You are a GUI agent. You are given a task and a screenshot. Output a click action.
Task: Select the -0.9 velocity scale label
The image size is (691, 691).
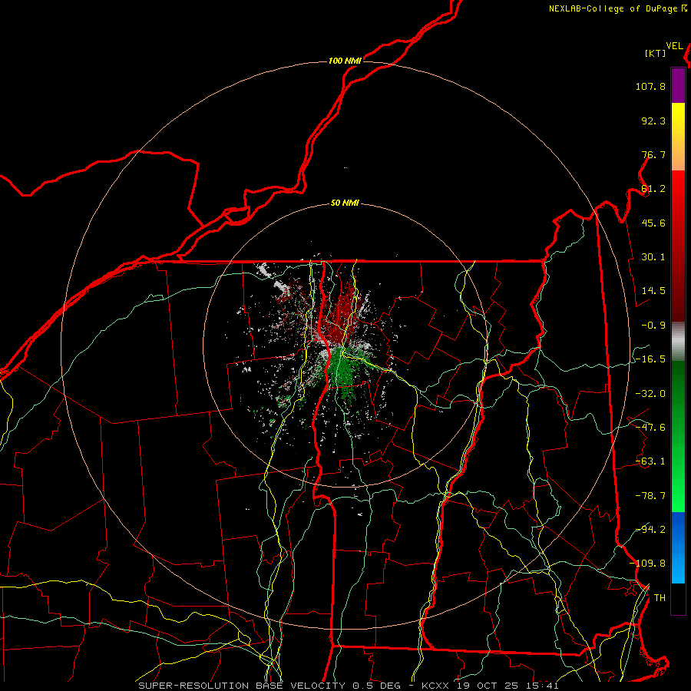(x=653, y=326)
